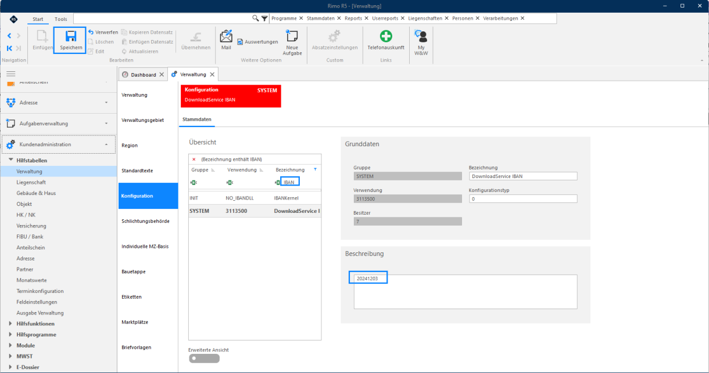
Task: Click filter operator icon under Verwendung
Action: 230,182
